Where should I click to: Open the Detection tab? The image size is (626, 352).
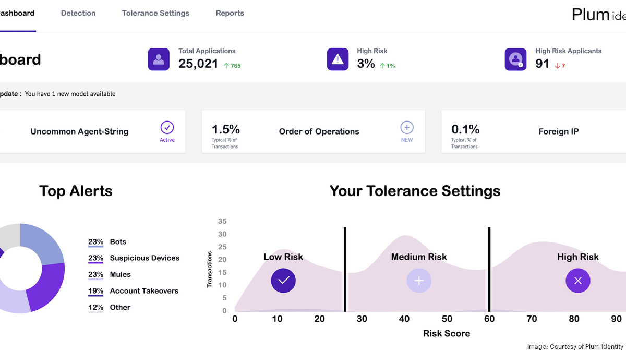78,13
